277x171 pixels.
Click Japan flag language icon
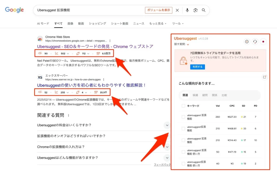(263, 42)
